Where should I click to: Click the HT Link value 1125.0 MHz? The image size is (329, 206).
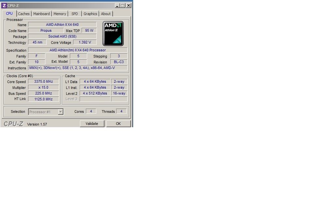43,99
